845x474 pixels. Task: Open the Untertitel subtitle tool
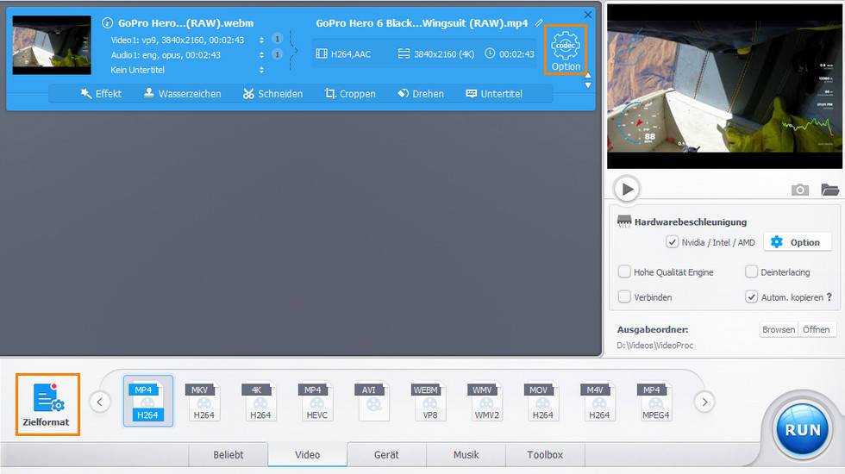pos(494,94)
